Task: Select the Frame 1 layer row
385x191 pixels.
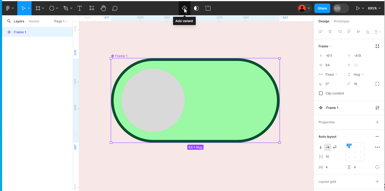Action: pos(37,32)
